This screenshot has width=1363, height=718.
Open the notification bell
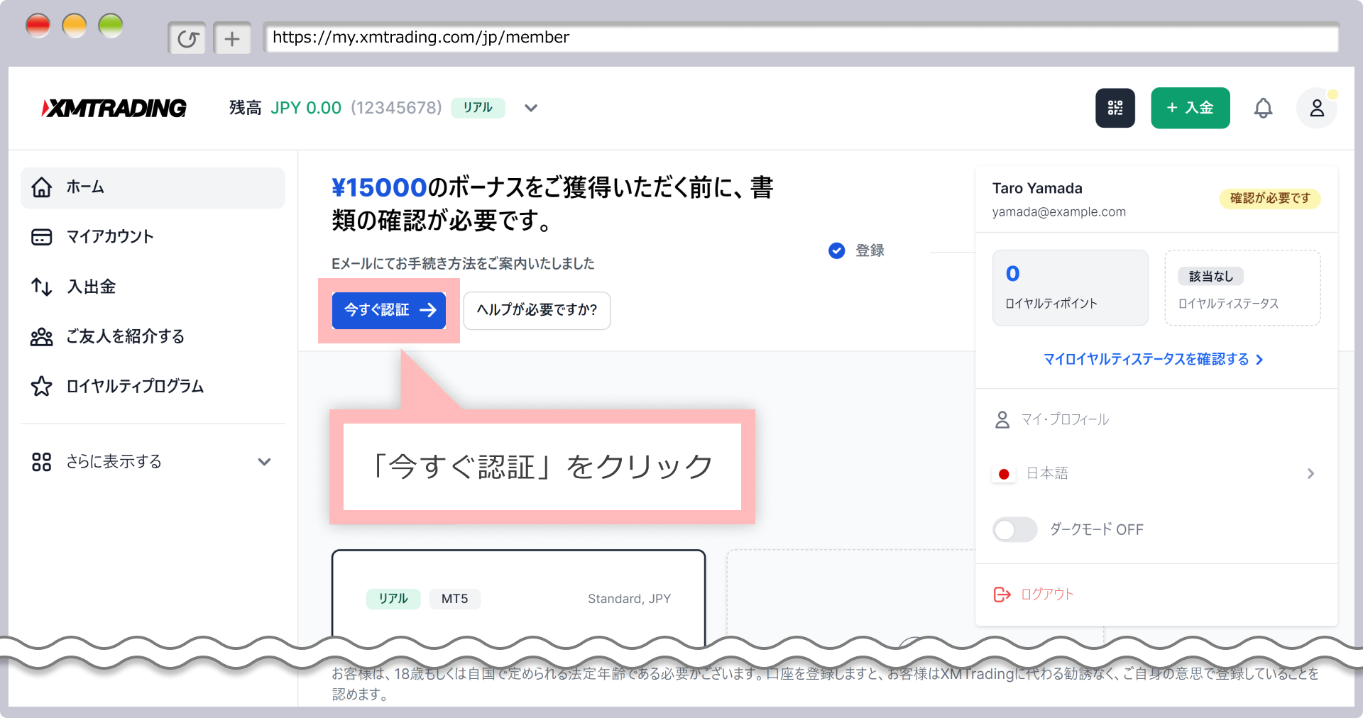click(1264, 108)
